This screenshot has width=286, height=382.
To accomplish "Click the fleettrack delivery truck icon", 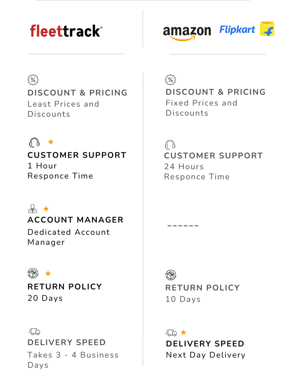I will click(x=34, y=332).
